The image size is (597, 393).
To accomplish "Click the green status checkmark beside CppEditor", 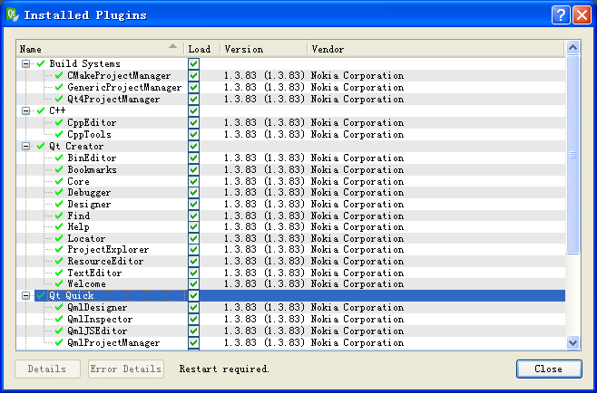I will [x=59, y=122].
